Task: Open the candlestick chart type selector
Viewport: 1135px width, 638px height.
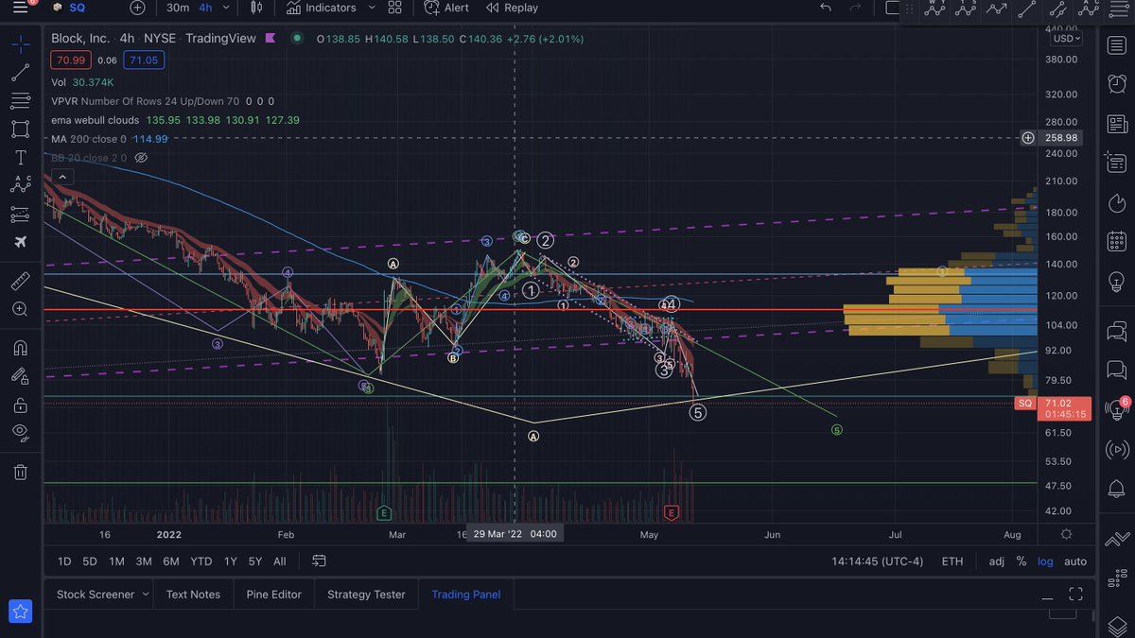Action: point(256,8)
